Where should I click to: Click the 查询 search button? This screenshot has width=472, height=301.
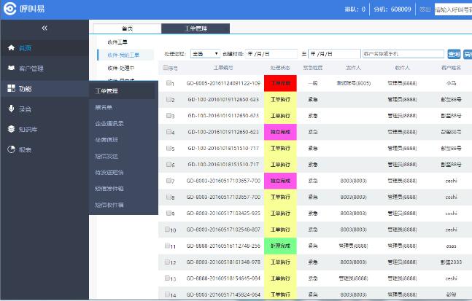(x=454, y=54)
